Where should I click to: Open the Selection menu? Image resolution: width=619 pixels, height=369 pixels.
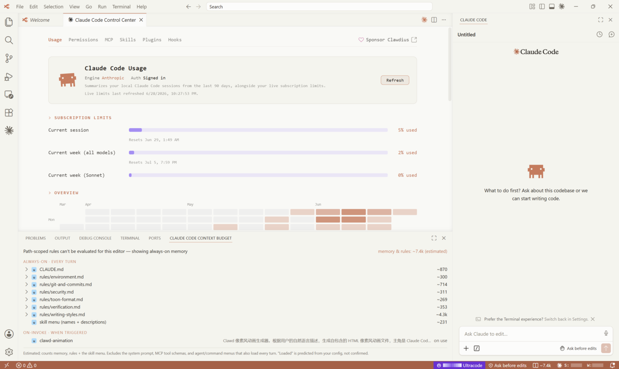point(53,7)
